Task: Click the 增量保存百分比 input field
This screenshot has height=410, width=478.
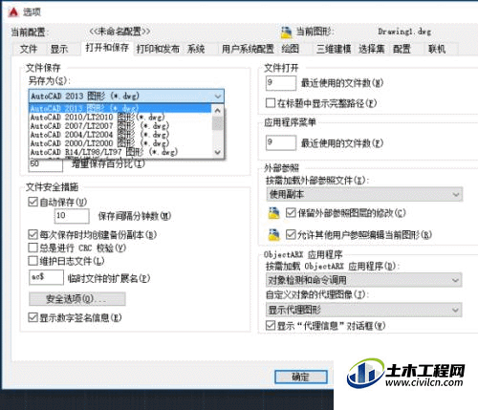Action: pos(46,164)
